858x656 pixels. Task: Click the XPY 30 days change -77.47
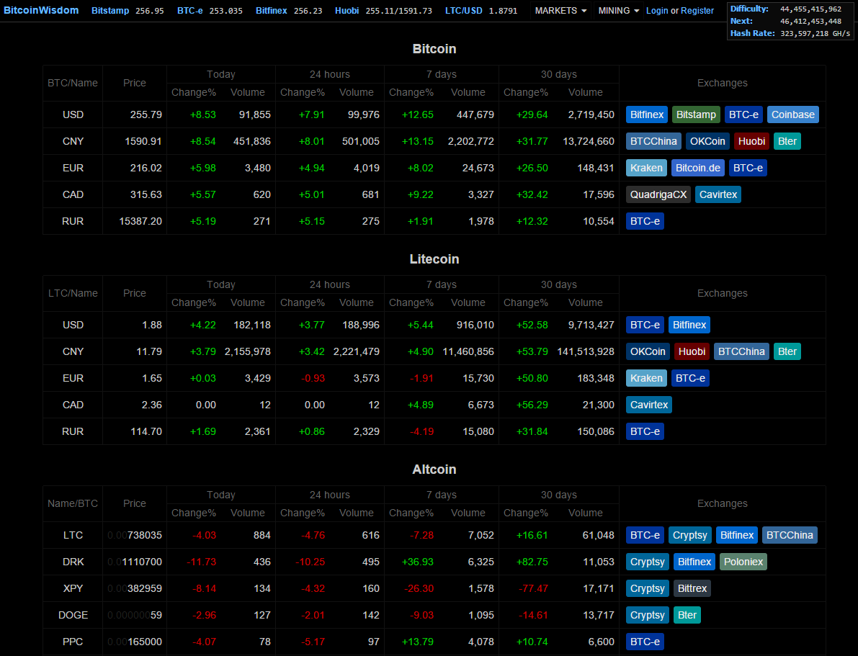pyautogui.click(x=532, y=589)
